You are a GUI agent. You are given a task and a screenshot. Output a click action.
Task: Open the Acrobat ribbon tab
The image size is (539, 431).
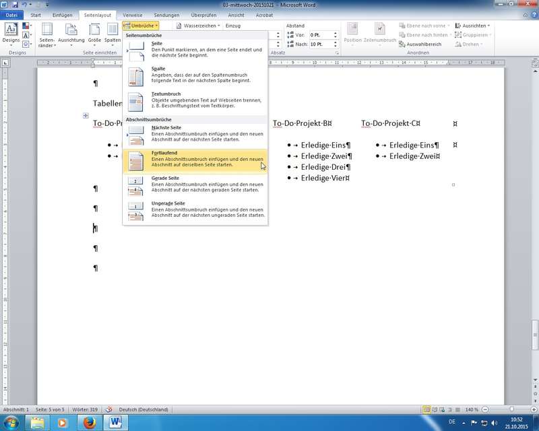pyautogui.click(x=264, y=15)
